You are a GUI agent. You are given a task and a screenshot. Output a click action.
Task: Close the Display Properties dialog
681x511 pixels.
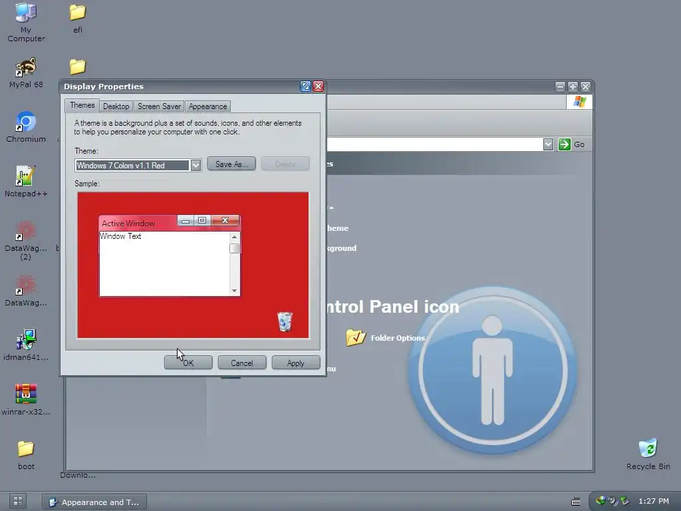(319, 86)
